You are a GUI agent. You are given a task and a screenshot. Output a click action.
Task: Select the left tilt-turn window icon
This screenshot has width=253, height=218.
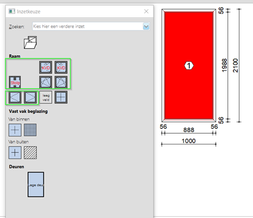(x=45, y=82)
